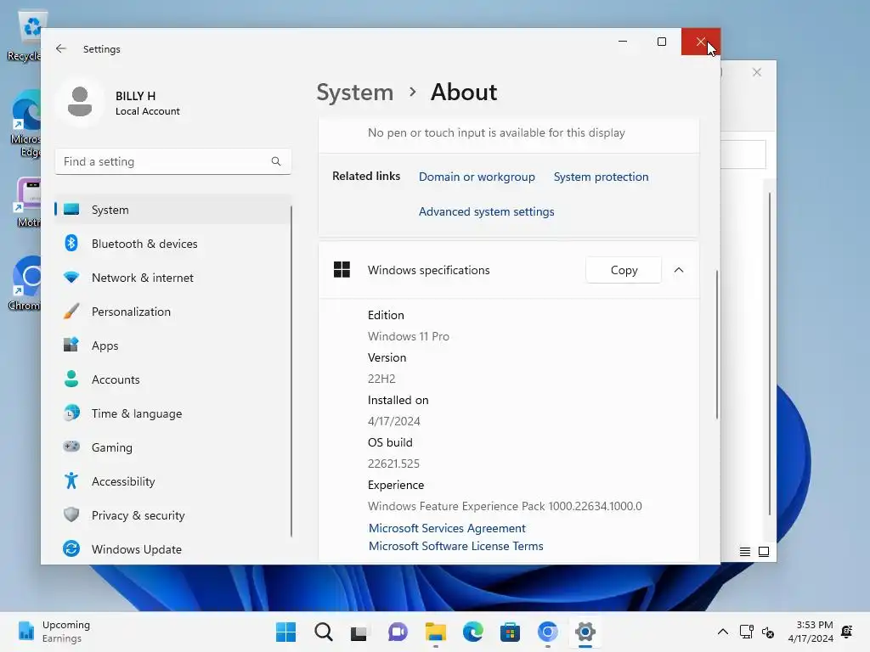Open Microsoft Store from taskbar
870x652 pixels.
tap(510, 632)
